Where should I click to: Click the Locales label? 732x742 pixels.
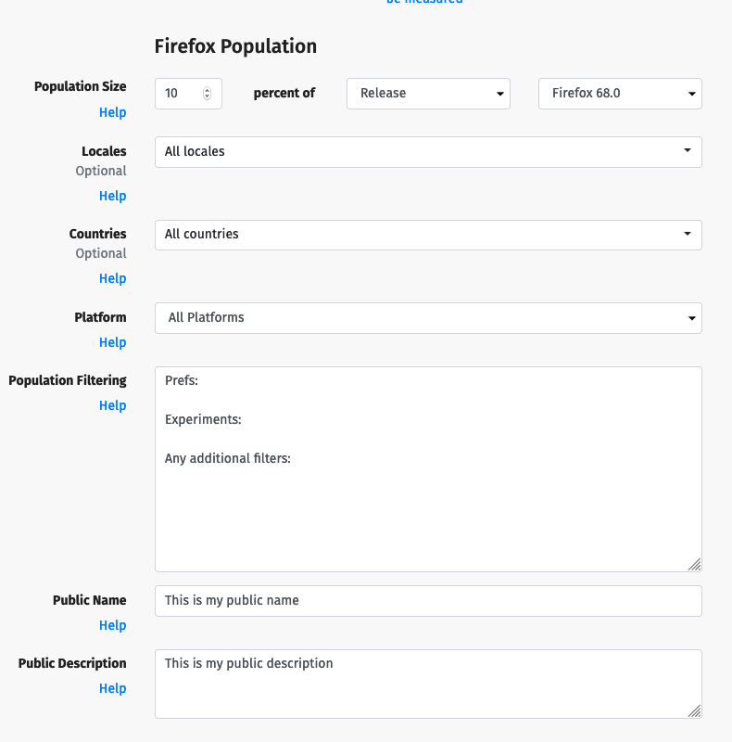104,151
